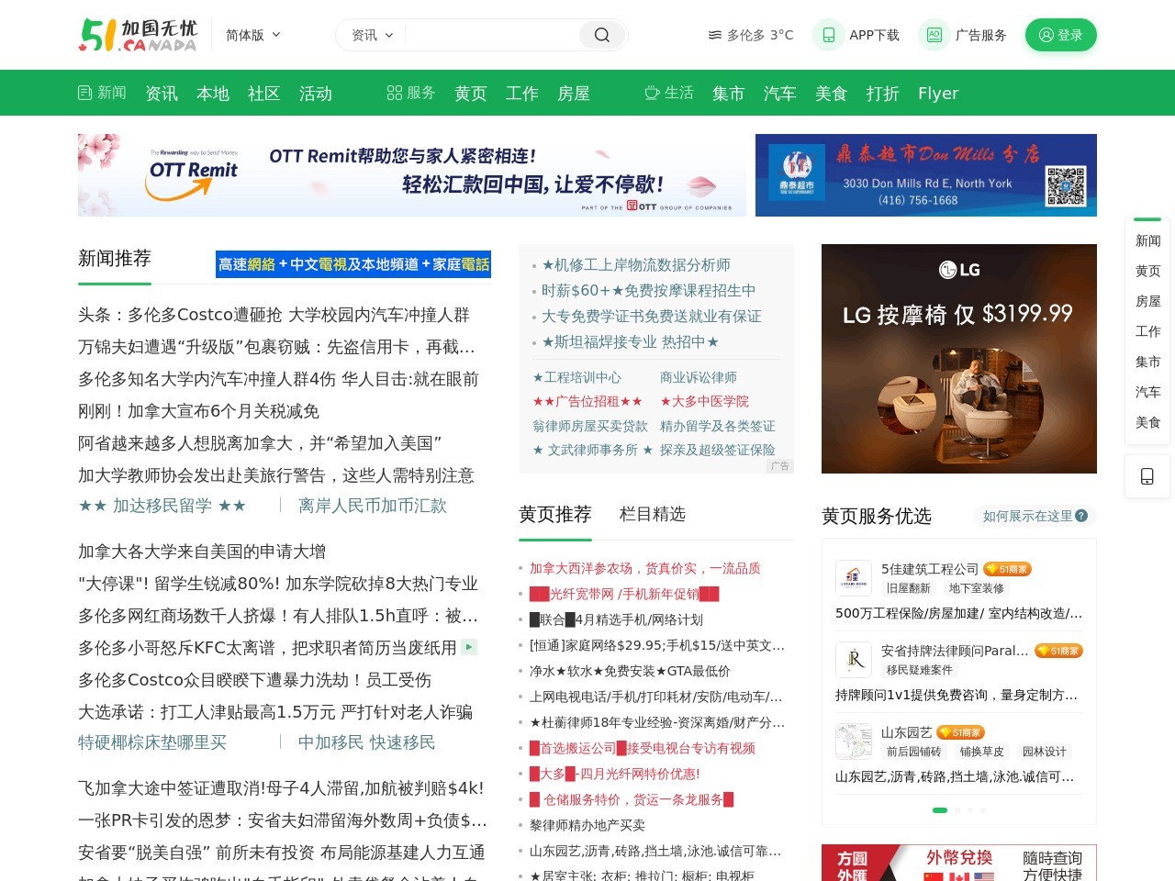Jump to 房屋 in right sidebar menu

(1147, 301)
